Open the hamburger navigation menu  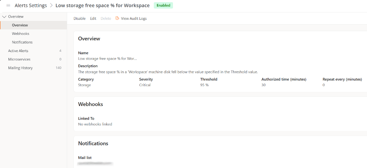[8, 6]
